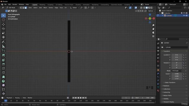The image size is (189, 106).
Task: Play the animation forward
Action: coord(81,98)
